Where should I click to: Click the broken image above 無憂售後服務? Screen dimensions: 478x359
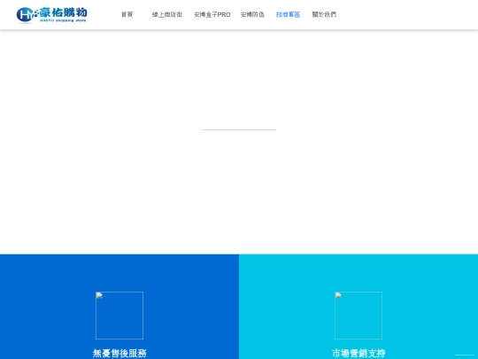click(x=119, y=316)
